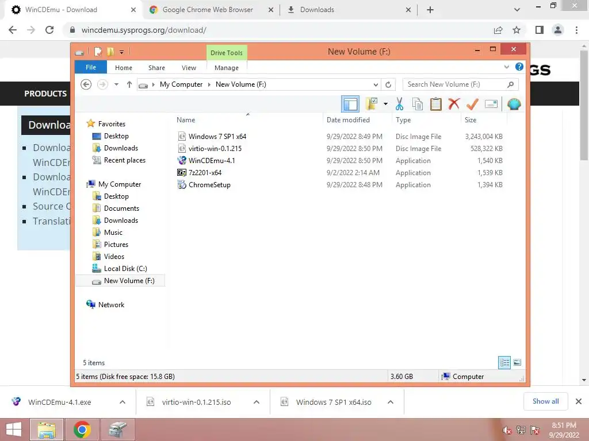Open Recent places in Favorites
This screenshot has height=441, width=589.
pos(124,160)
